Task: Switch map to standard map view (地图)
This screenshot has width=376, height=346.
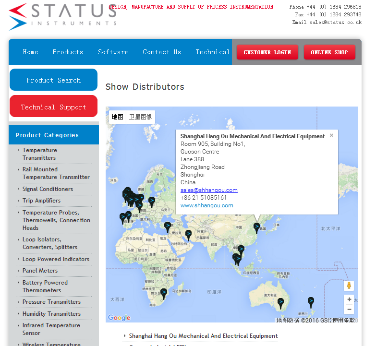Action: (x=117, y=117)
